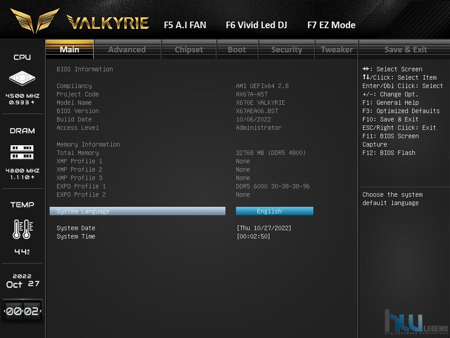Click the CPU 4500 MHZ reading
Viewport: 450px width, 338px height.
click(x=22, y=96)
